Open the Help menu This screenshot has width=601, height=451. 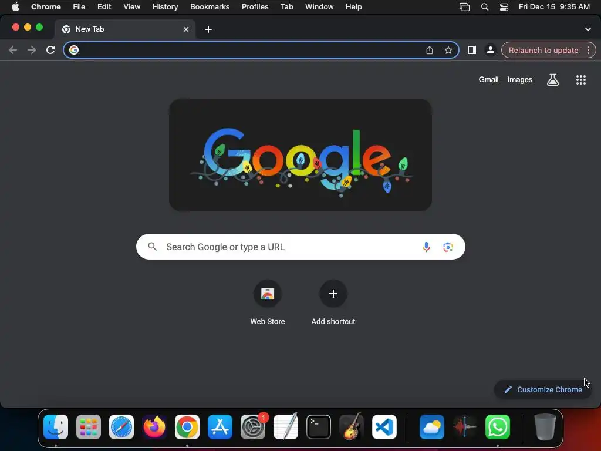tap(353, 7)
